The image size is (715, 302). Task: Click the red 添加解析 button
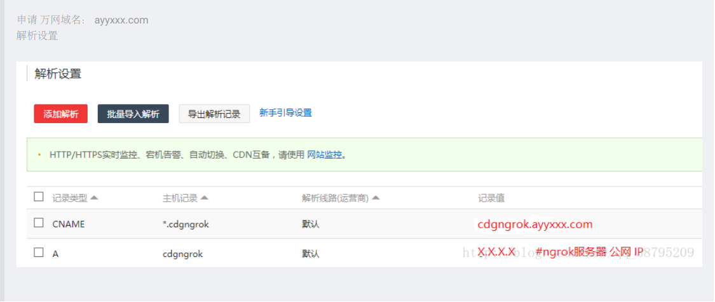(x=60, y=114)
